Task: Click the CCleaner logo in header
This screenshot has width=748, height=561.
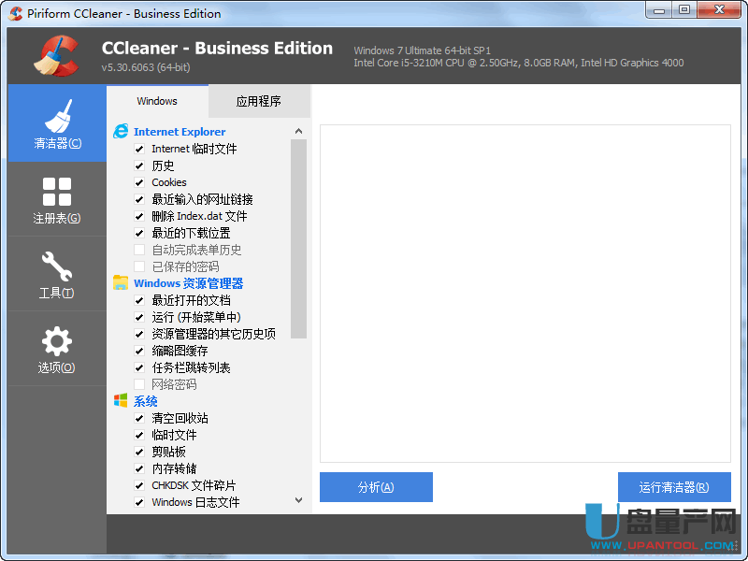Action: tap(55, 56)
